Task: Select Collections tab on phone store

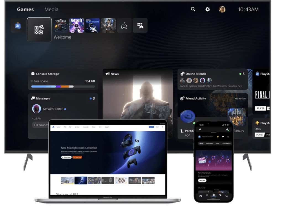Action: click(x=209, y=144)
